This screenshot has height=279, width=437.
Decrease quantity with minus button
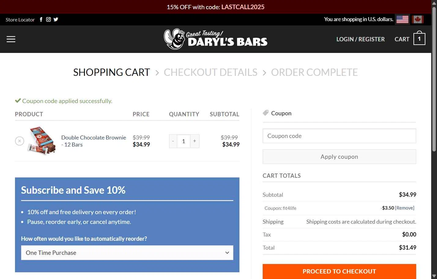(173, 141)
